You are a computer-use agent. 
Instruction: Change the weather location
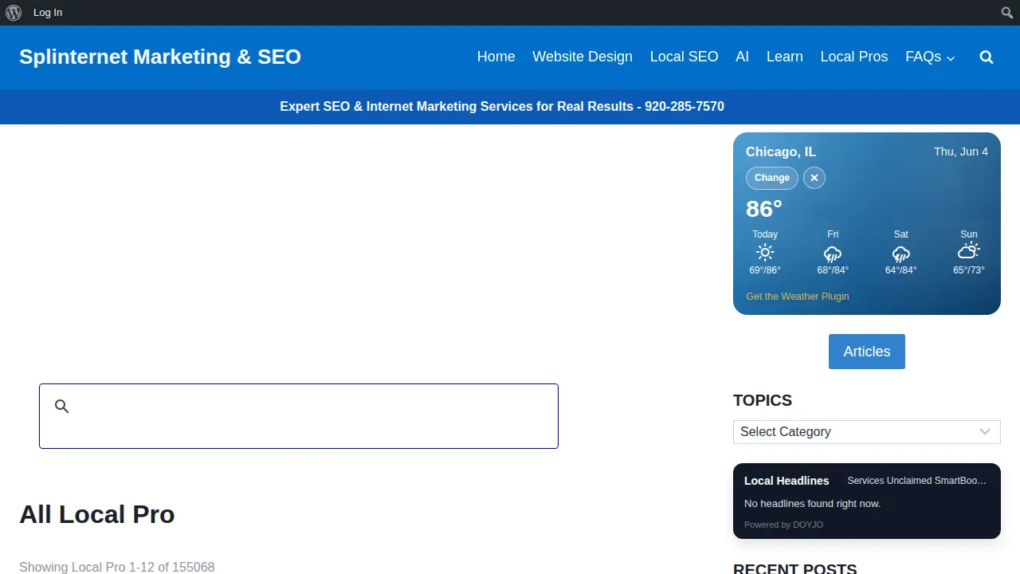click(x=772, y=178)
